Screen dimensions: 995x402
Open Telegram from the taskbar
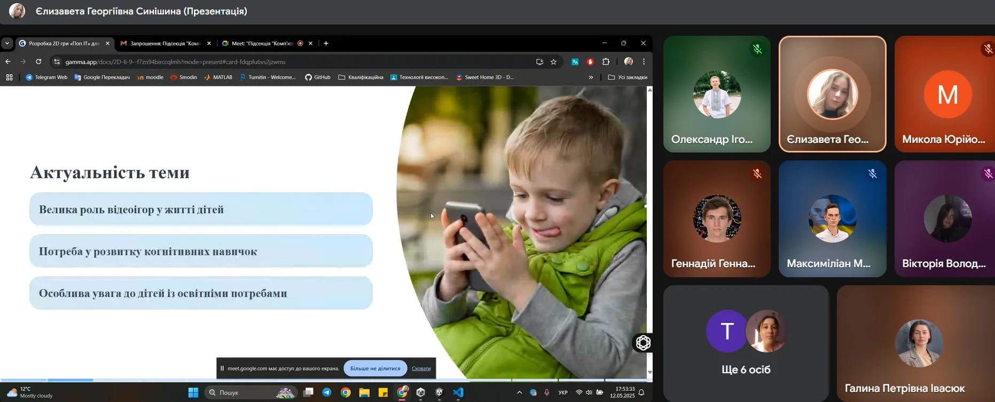327,393
